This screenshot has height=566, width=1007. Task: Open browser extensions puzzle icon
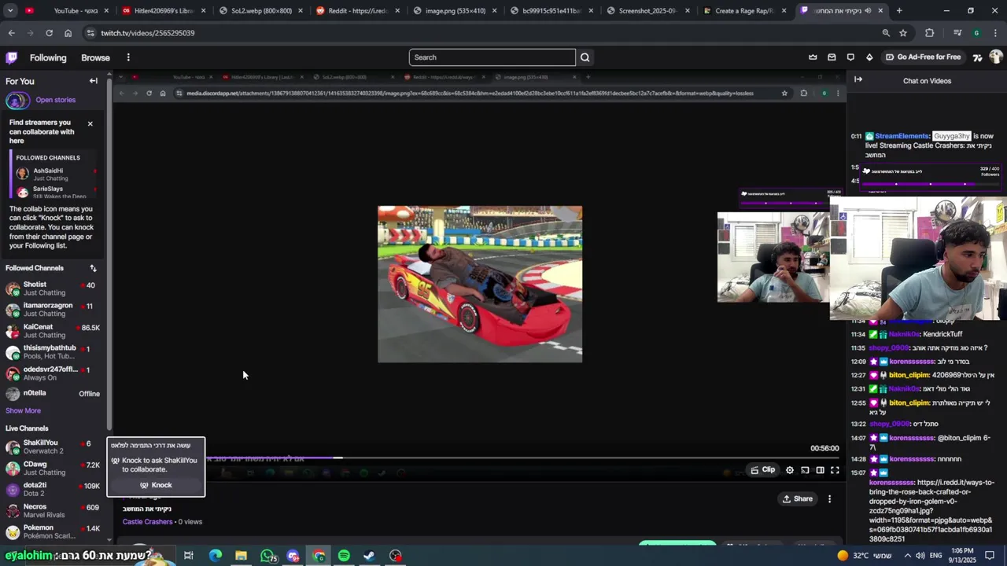coord(929,33)
